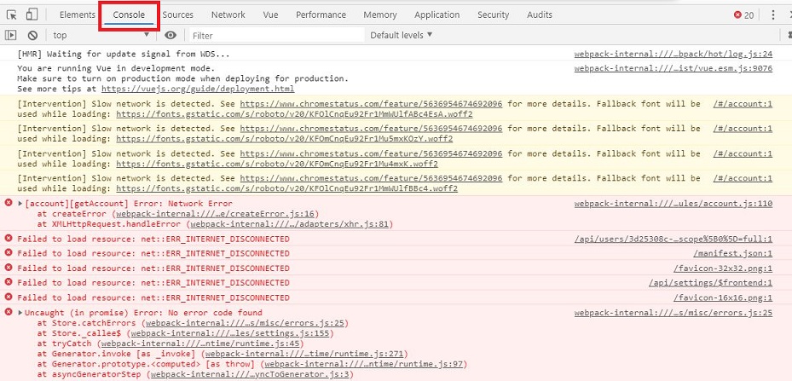Expand the Uncaught in promise error
This screenshot has height=381, width=792.
coord(20,313)
